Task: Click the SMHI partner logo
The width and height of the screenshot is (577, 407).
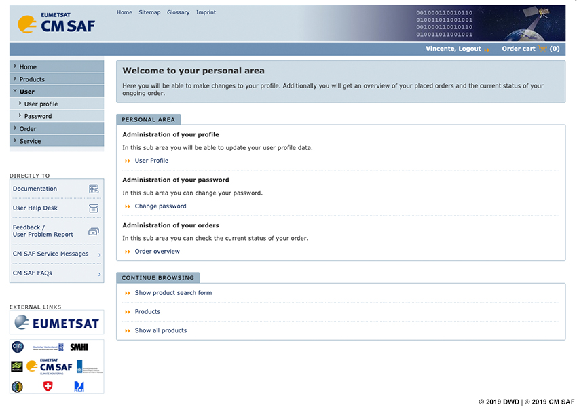Action: coord(79,347)
